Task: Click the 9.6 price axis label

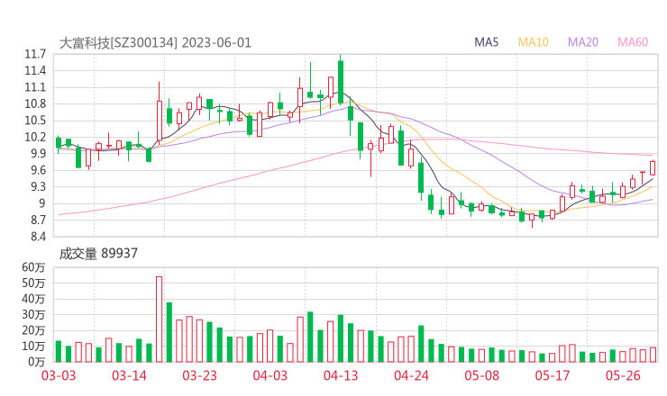Action: (x=38, y=170)
